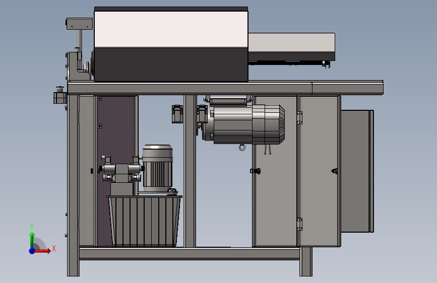Select the tall left leg of the frame
Viewport: 437px width, 283px height.
pos(73,185)
